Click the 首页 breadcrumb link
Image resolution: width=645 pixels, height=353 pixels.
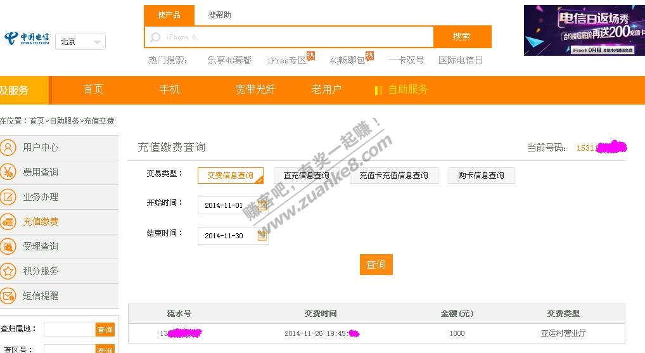37,120
